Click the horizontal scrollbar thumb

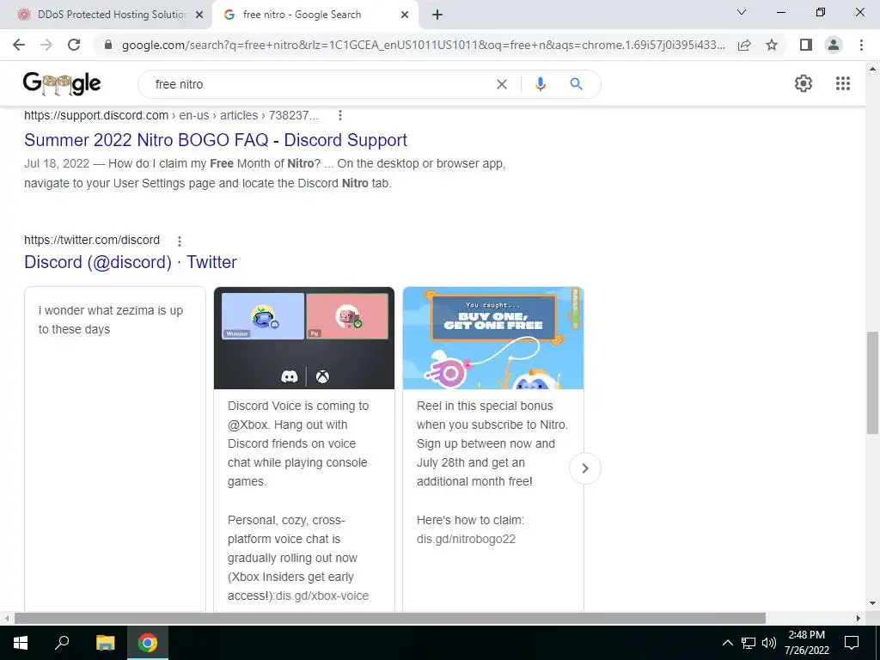(x=389, y=618)
